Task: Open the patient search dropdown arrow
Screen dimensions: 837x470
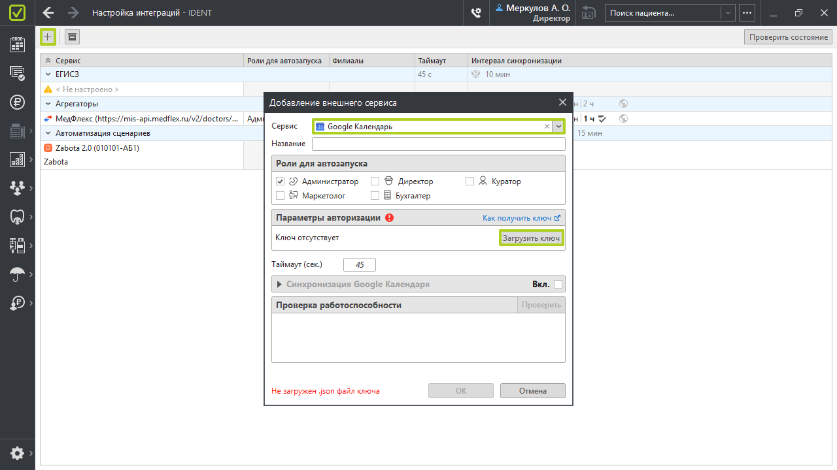Action: coord(728,12)
